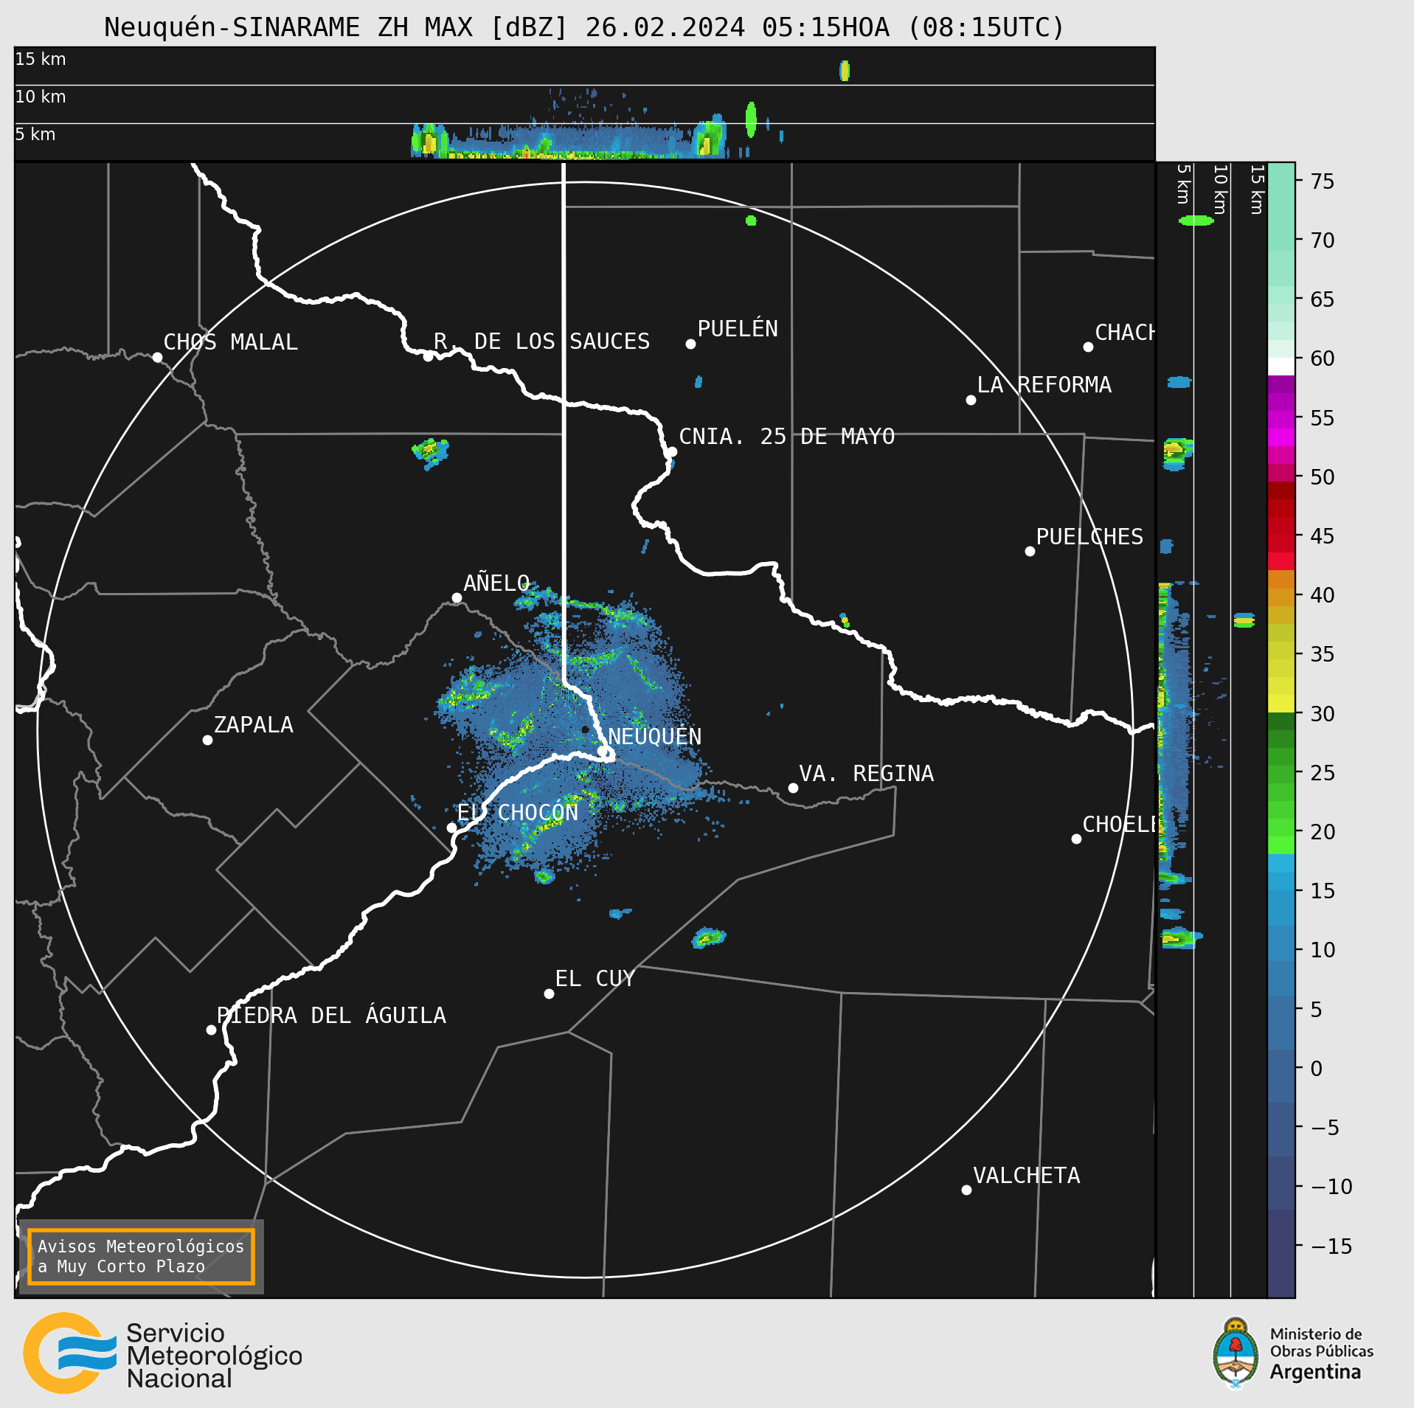The width and height of the screenshot is (1414, 1408).
Task: Click the Puelches city marker dot
Action: click(1030, 551)
